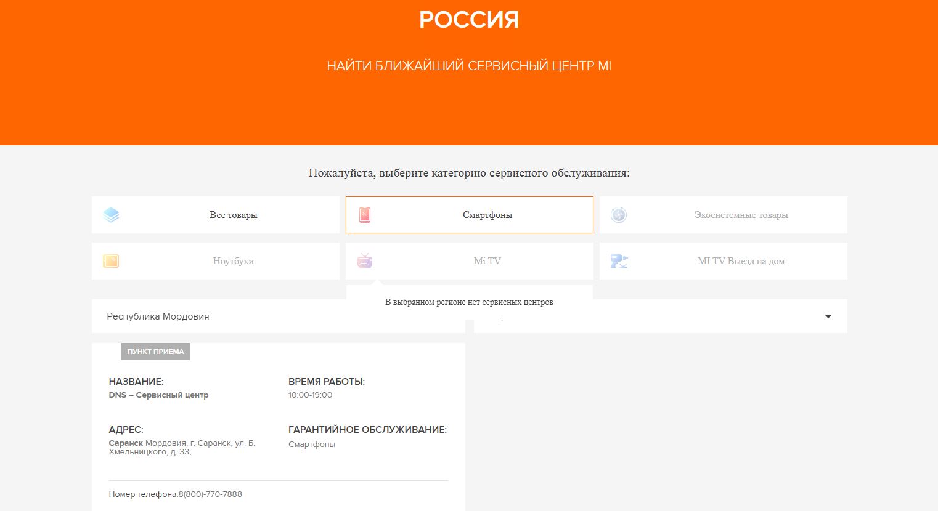Click the working hours 10:00-19:00
The width and height of the screenshot is (938, 511).
(x=311, y=395)
